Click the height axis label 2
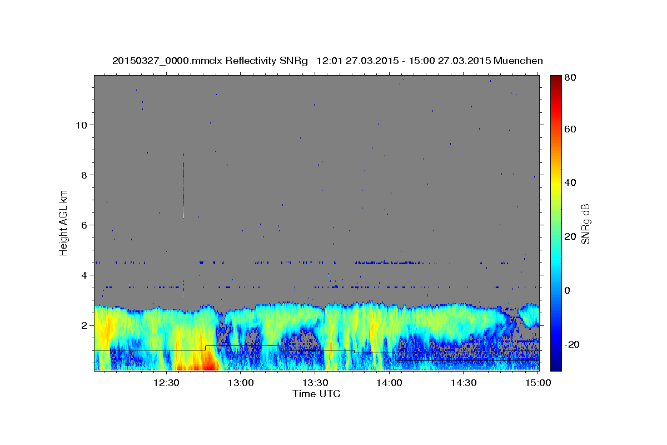The width and height of the screenshot is (667, 445). [x=84, y=325]
